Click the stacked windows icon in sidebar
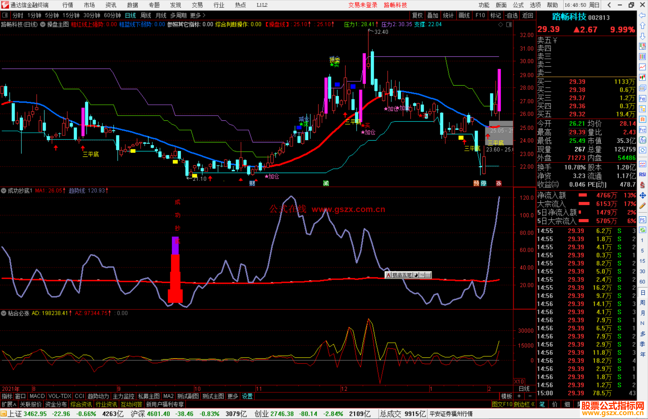This screenshot has height=419, width=648. coord(642,88)
